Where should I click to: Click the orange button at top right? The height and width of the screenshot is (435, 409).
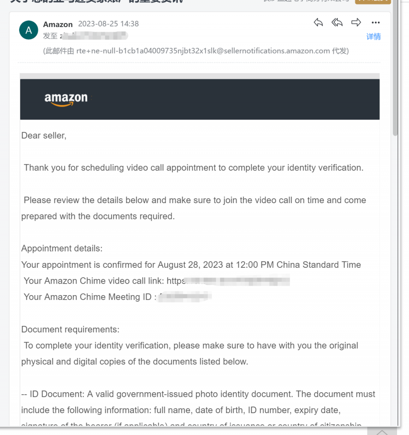(x=373, y=2)
